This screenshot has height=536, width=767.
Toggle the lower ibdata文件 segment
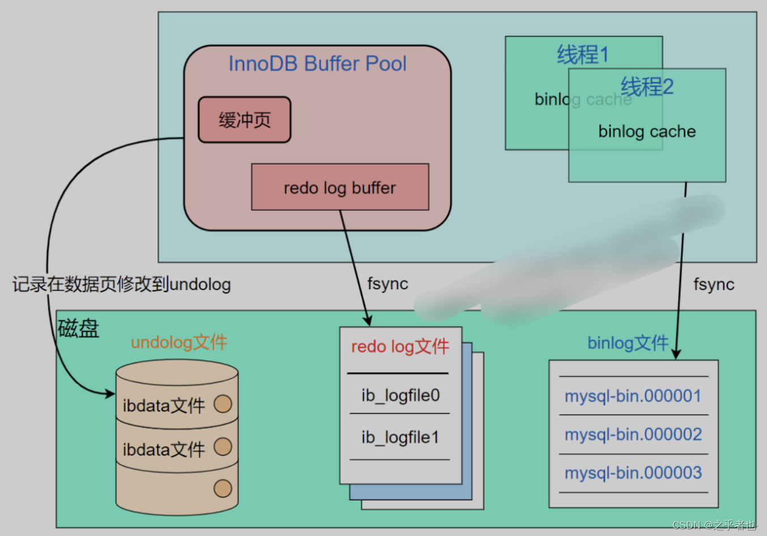(164, 449)
